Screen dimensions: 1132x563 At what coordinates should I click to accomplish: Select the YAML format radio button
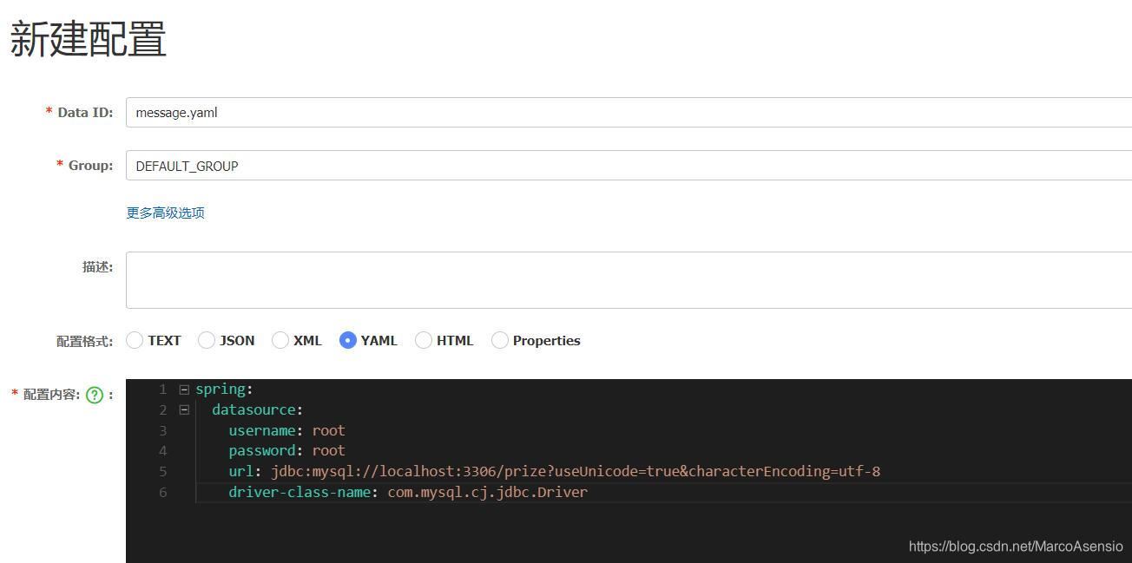348,340
